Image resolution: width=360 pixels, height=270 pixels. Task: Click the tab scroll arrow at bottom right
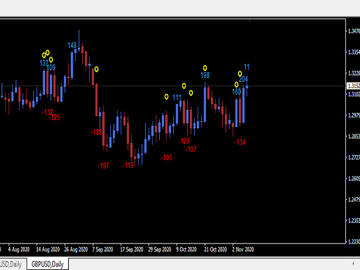click(x=353, y=264)
